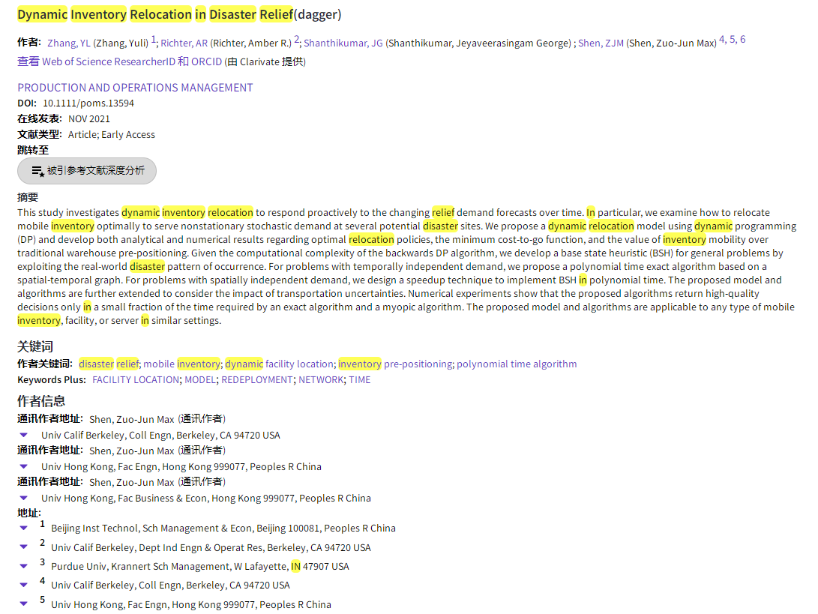Expand Univ Hong Kong, Fac Business & Econ address

(x=23, y=498)
